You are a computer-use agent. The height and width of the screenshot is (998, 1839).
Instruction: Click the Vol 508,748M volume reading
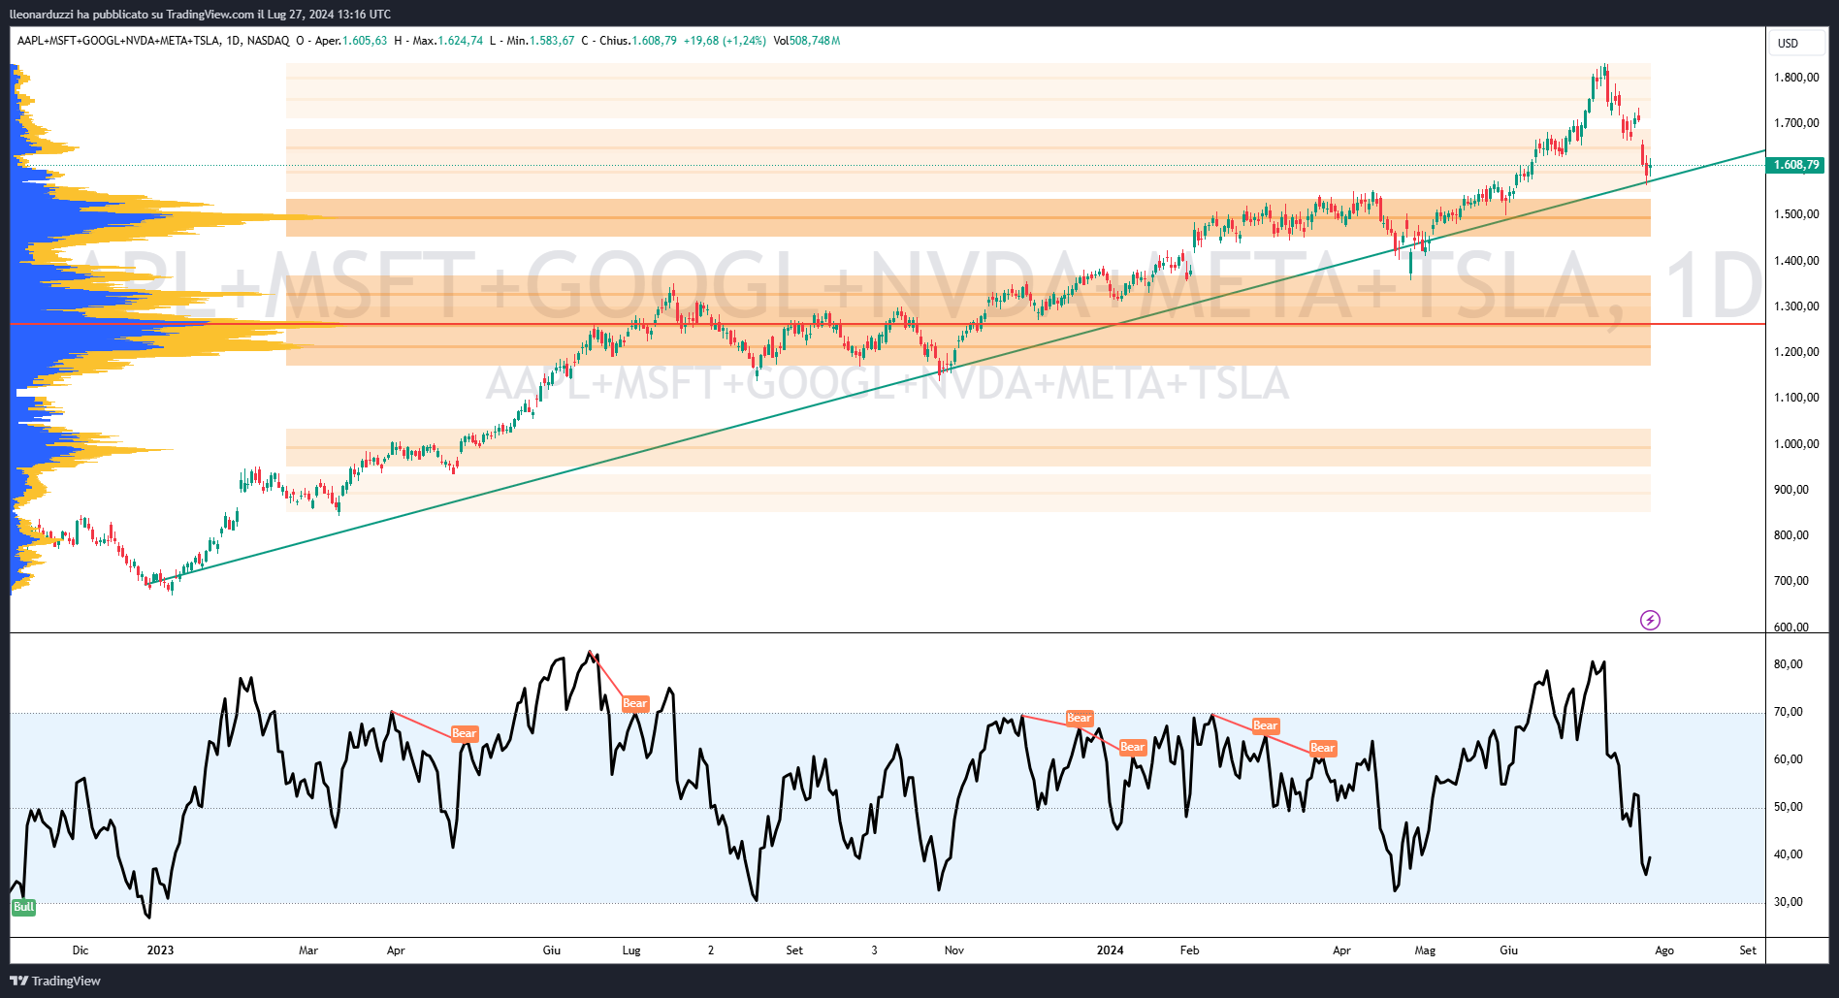(807, 41)
